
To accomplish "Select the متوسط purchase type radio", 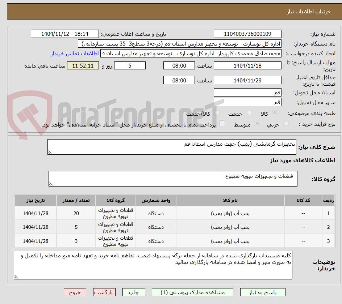I will 257,124.
